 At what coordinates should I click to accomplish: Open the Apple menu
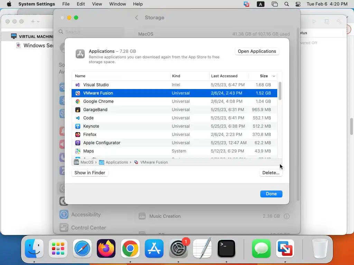pyautogui.click(x=9, y=4)
